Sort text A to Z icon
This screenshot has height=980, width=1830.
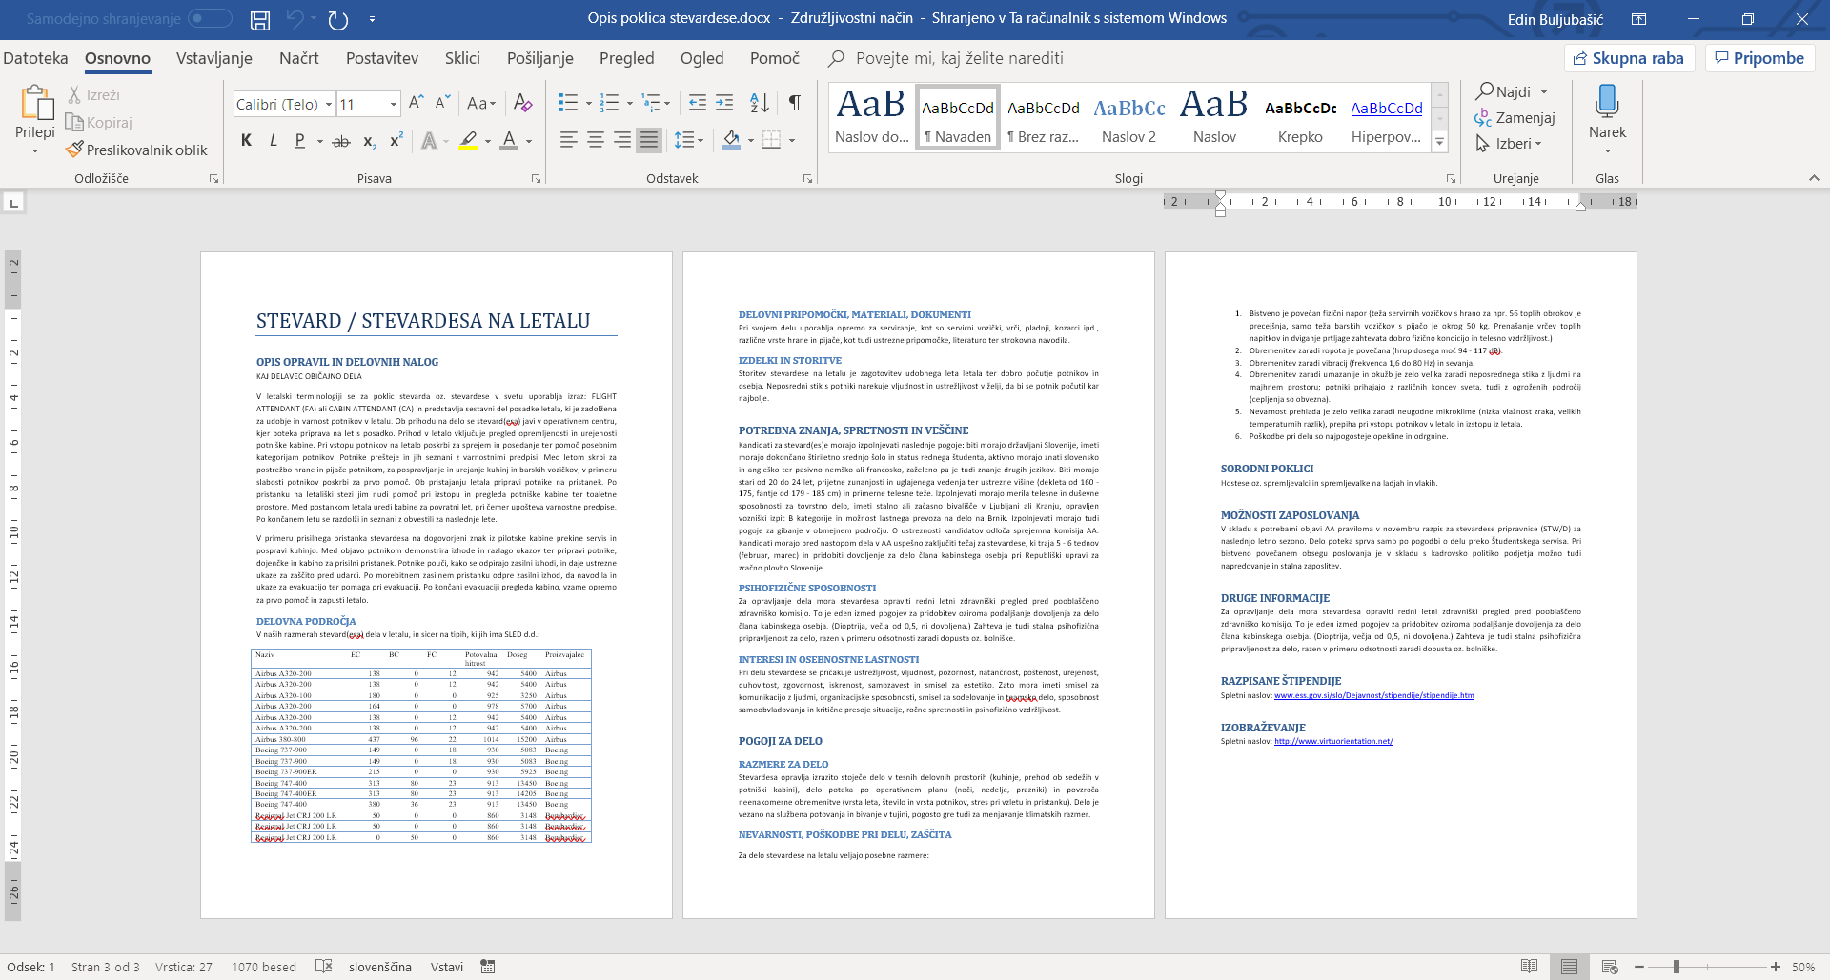pos(760,103)
